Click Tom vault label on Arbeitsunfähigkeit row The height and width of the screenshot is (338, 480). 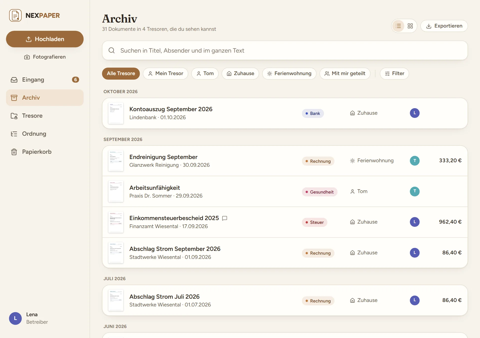point(359,191)
